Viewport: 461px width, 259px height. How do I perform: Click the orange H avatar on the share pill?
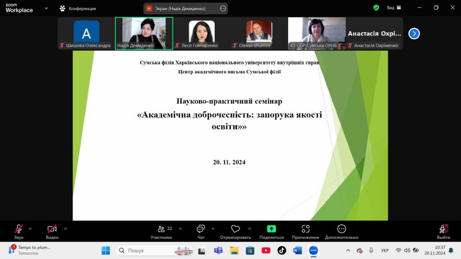click(x=149, y=8)
